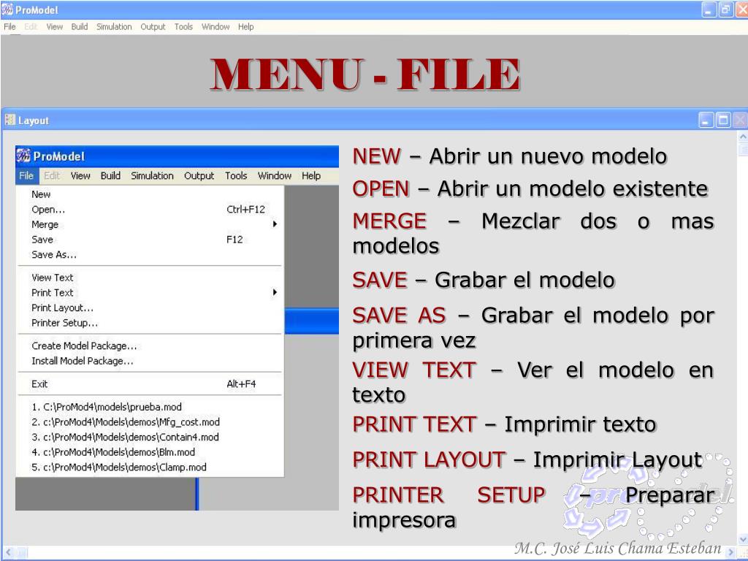Open Output menu in inner window
The image size is (748, 561).
[199, 175]
